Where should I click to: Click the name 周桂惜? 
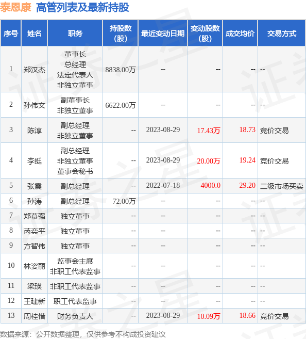click(x=35, y=316)
